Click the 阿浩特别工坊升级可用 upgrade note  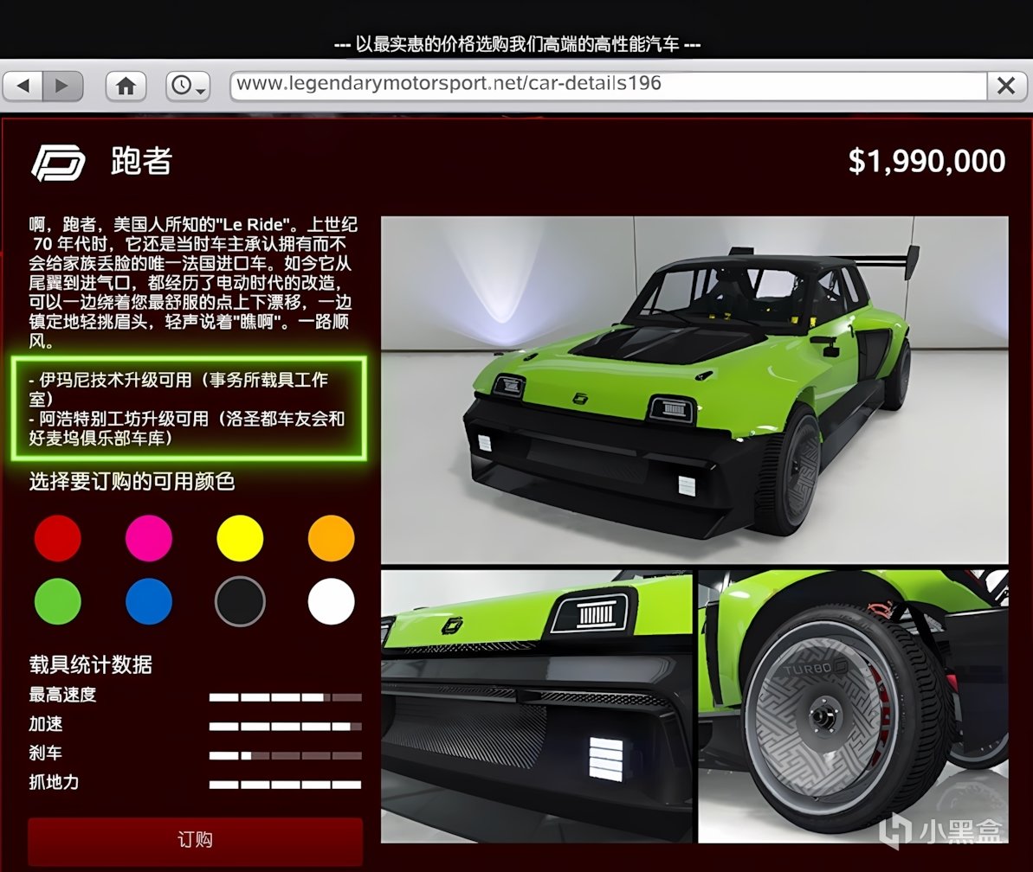click(187, 427)
